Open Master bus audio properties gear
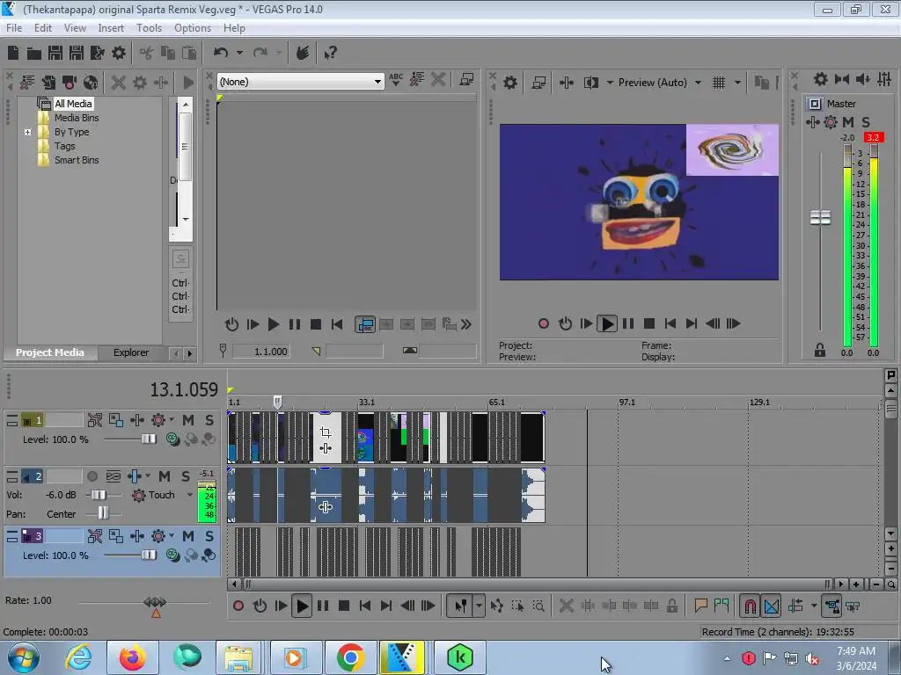901x675 pixels. coord(821,79)
